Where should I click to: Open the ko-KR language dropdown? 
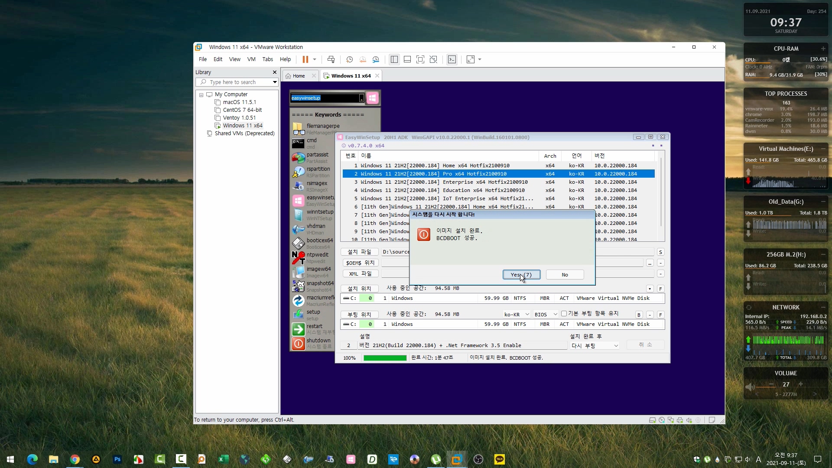tap(517, 315)
